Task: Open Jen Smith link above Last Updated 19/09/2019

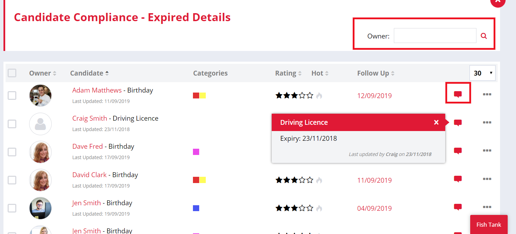Action: click(86, 203)
